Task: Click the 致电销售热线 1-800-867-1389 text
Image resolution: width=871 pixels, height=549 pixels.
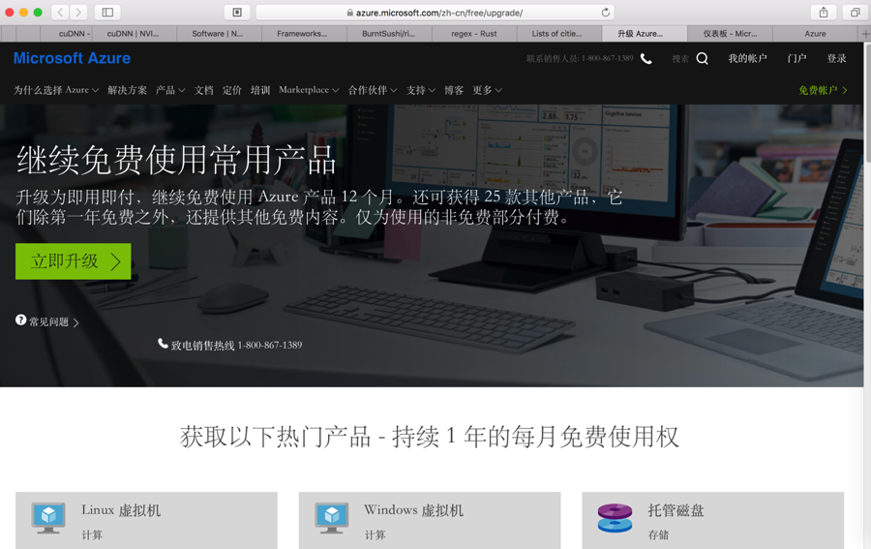Action: [x=237, y=345]
